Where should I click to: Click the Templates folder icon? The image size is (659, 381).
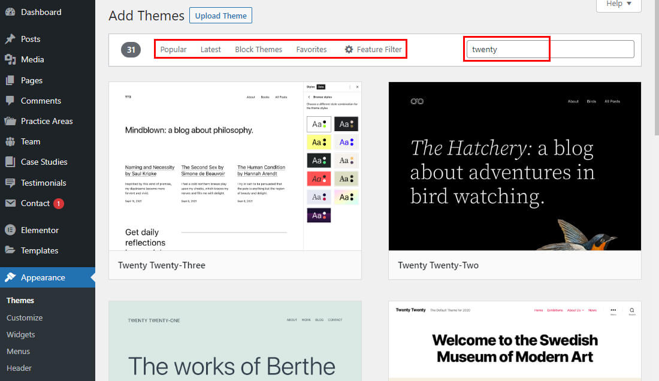pyautogui.click(x=10, y=250)
